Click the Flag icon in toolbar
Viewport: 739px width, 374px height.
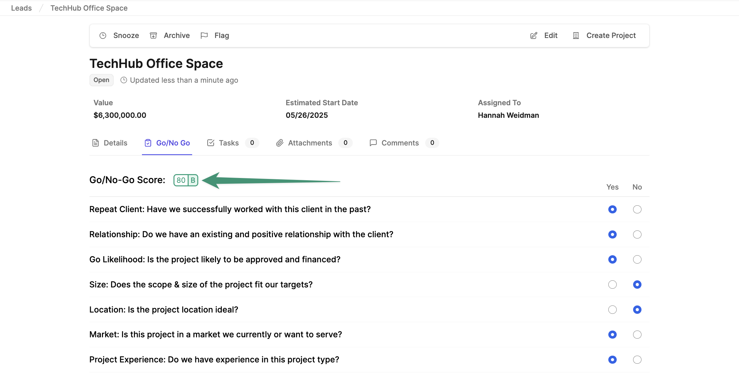[204, 36]
